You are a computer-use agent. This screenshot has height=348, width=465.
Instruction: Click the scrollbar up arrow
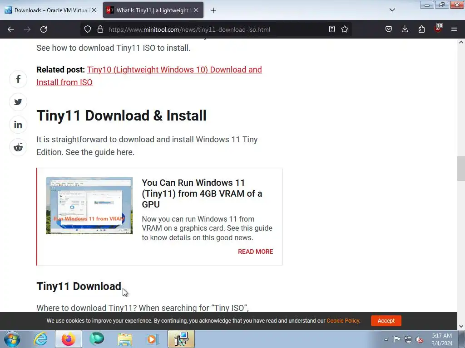click(461, 42)
